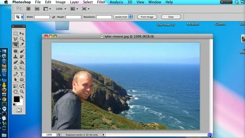Open the status bar info arrow menu

tap(103, 135)
